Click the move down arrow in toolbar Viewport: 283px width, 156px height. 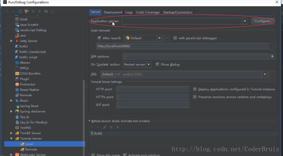pyautogui.click(x=39, y=11)
